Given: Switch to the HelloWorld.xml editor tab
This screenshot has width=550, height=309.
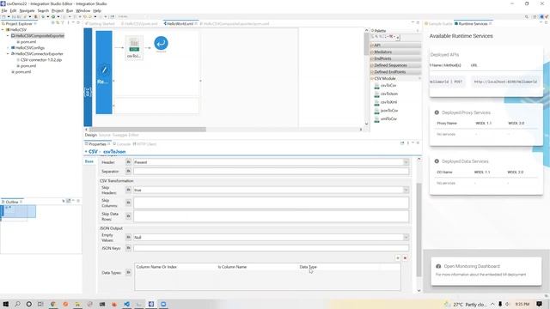Looking at the screenshot, I should coord(180,23).
